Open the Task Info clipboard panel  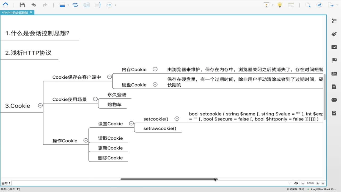[334, 113]
